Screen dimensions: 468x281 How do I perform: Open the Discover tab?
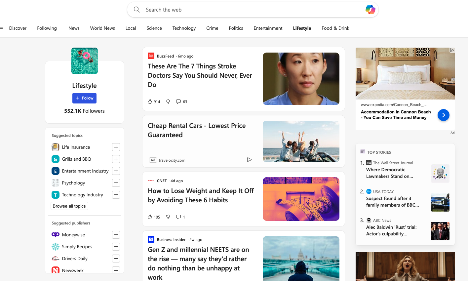[x=18, y=28]
